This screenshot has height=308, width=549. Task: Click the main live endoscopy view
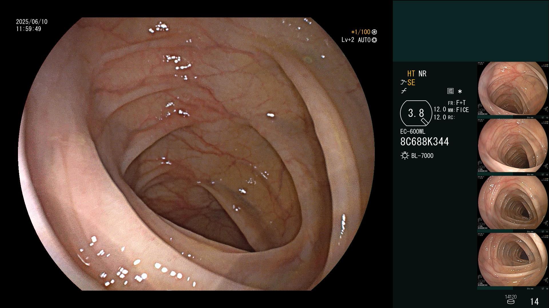tap(196, 154)
